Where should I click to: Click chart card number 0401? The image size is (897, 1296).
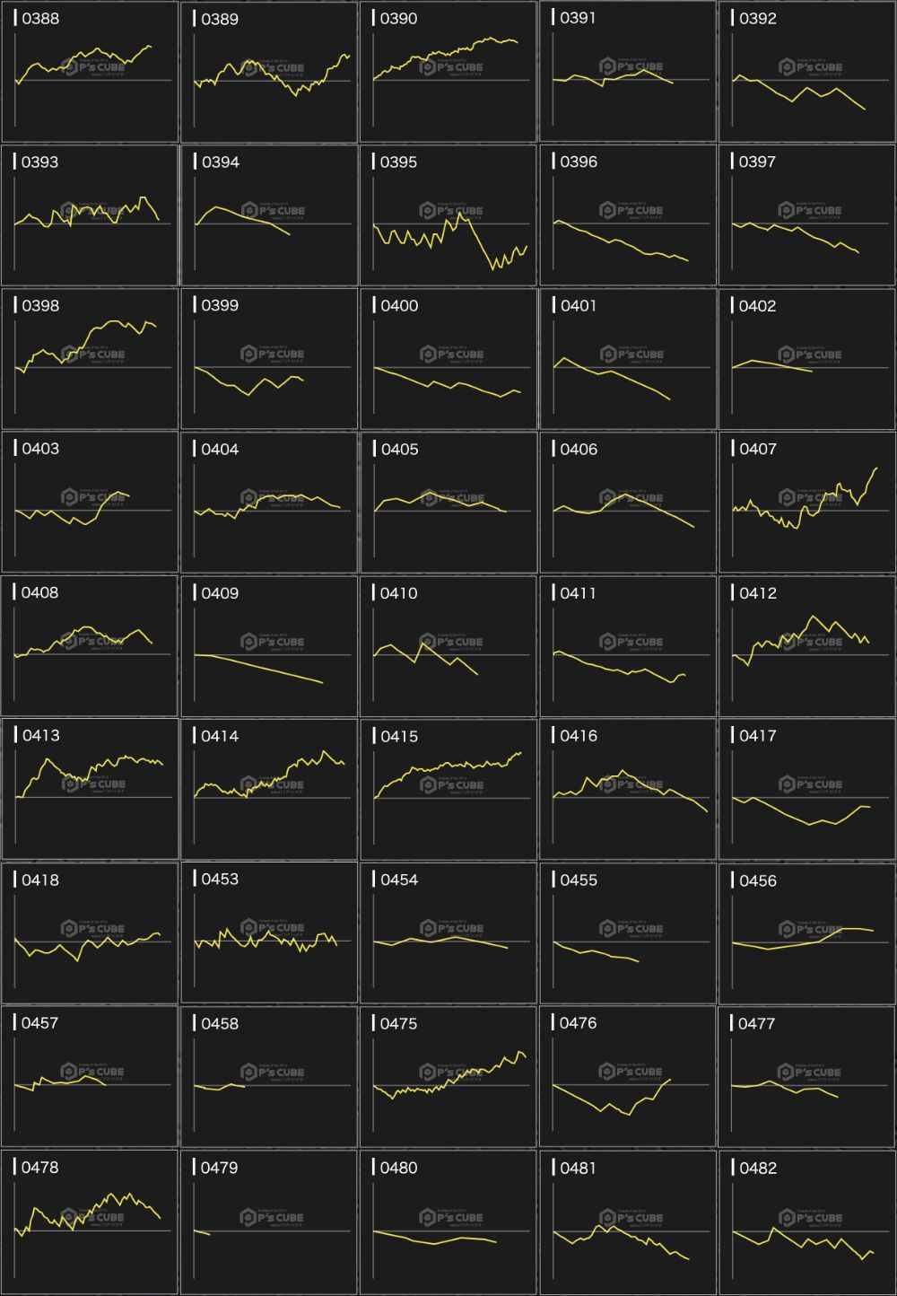click(628, 359)
